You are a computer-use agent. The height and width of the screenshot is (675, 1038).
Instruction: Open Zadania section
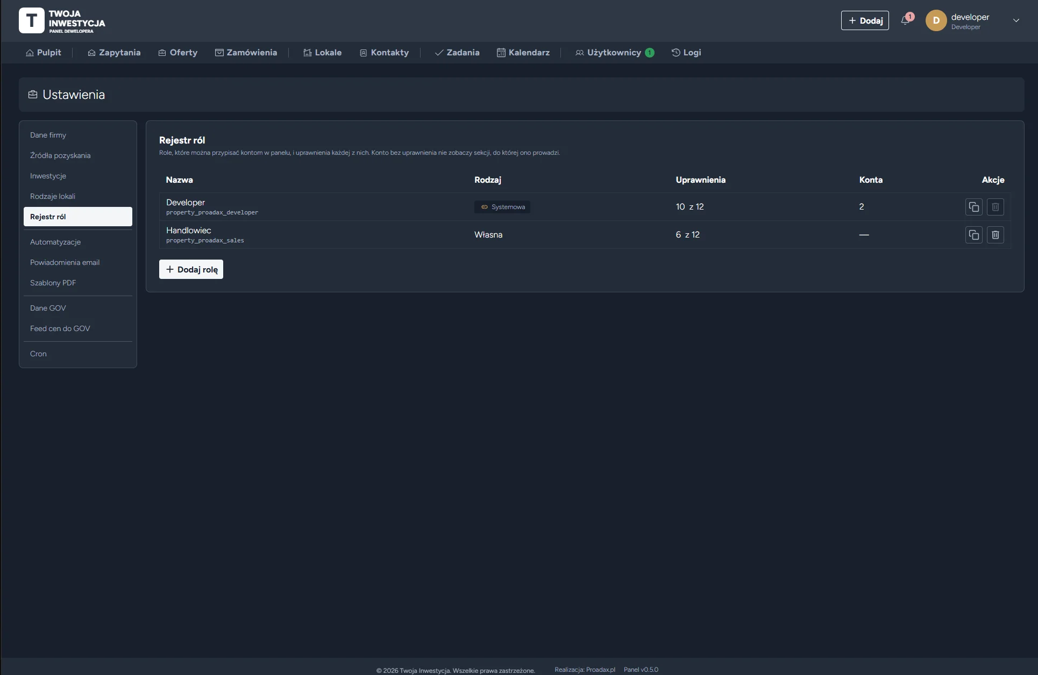(x=457, y=53)
